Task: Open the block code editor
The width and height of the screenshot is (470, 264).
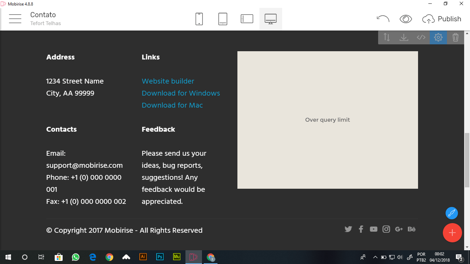Action: [421, 37]
